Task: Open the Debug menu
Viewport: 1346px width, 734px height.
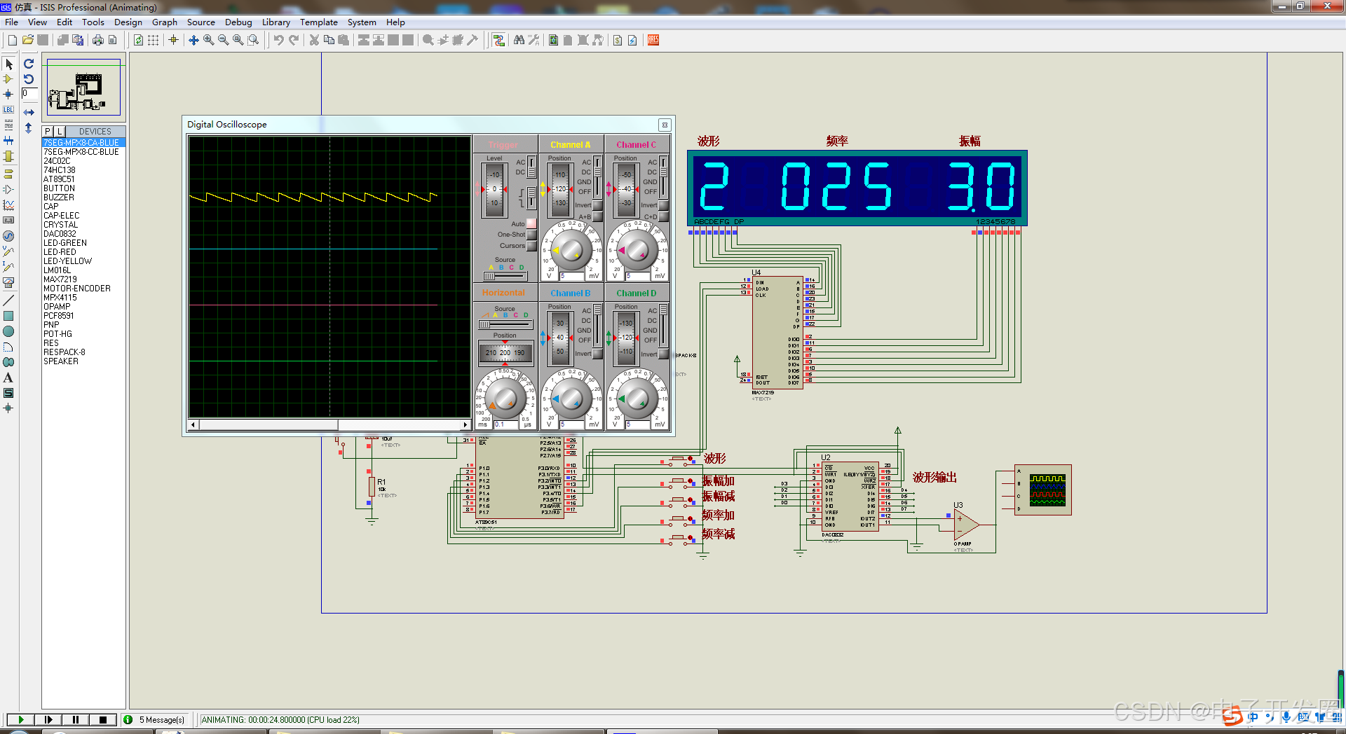Action: click(x=238, y=22)
